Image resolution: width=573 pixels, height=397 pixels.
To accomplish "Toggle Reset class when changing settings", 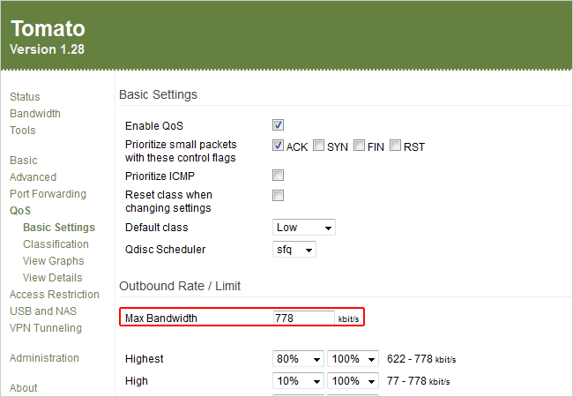I will [x=278, y=195].
